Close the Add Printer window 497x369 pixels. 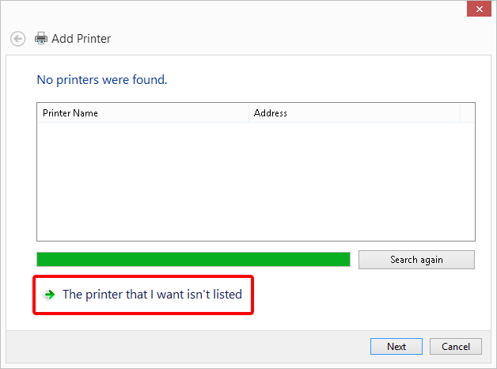click(x=476, y=10)
